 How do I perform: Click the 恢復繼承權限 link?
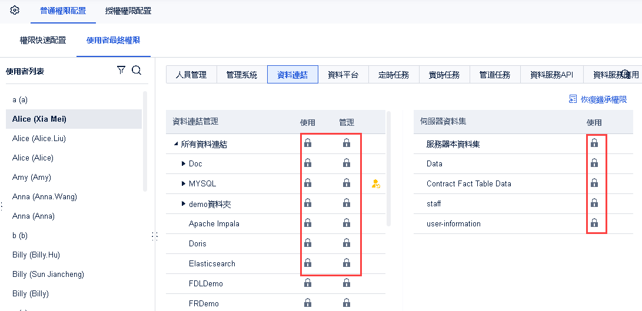tap(604, 99)
